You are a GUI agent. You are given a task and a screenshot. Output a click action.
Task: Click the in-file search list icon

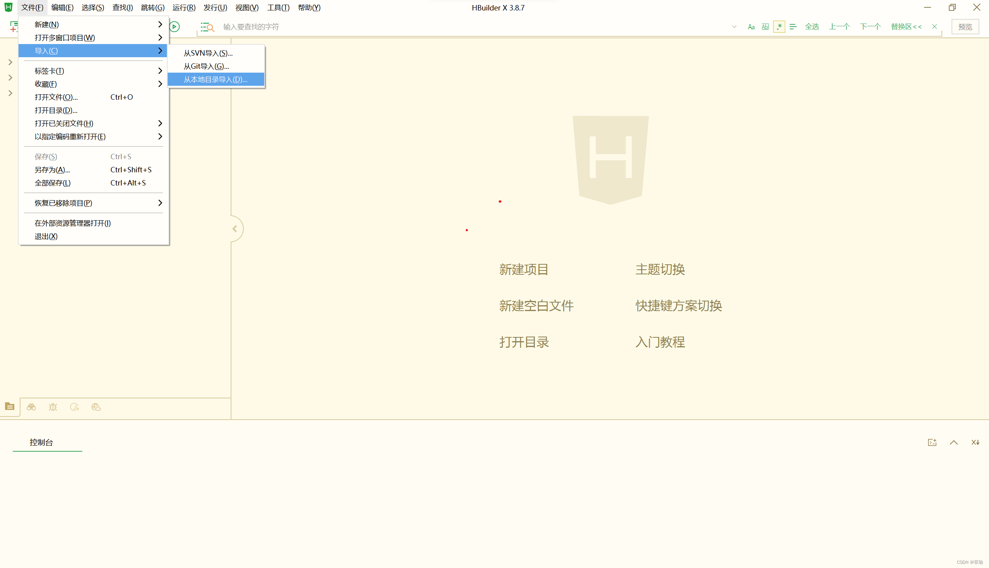pyautogui.click(x=207, y=27)
